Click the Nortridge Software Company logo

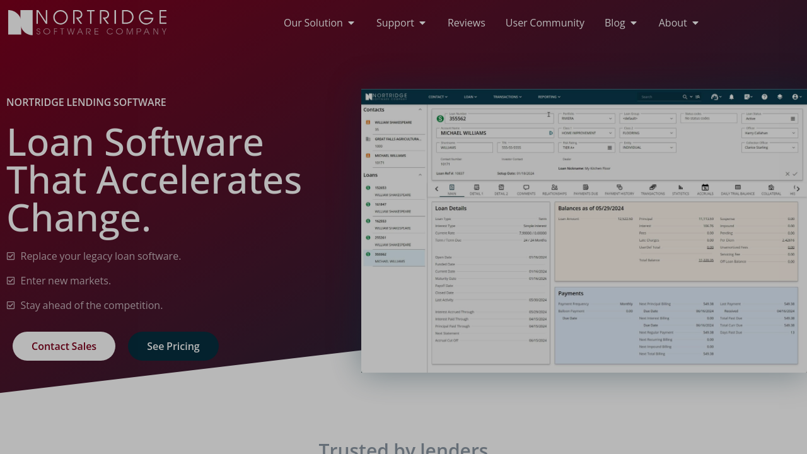tap(88, 23)
